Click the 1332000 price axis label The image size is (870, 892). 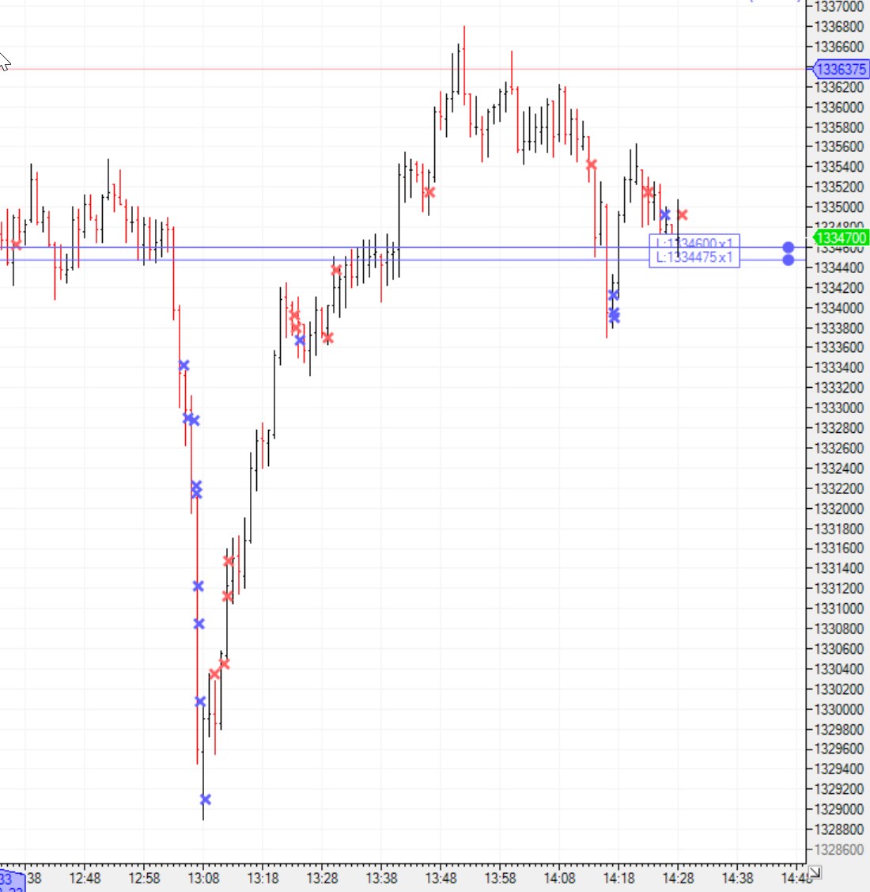[x=838, y=509]
